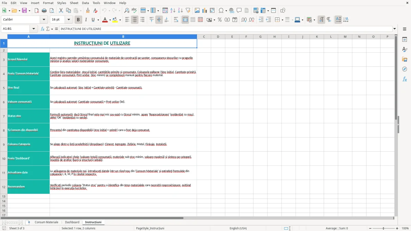Copy selection with the Copy icon
This screenshot has width=411, height=231.
[x=68, y=11]
